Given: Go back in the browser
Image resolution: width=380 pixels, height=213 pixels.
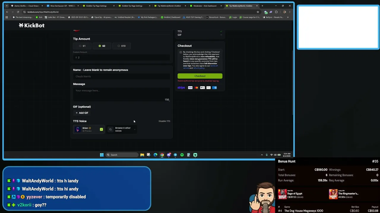Looking at the screenshot, I should point(7,12).
